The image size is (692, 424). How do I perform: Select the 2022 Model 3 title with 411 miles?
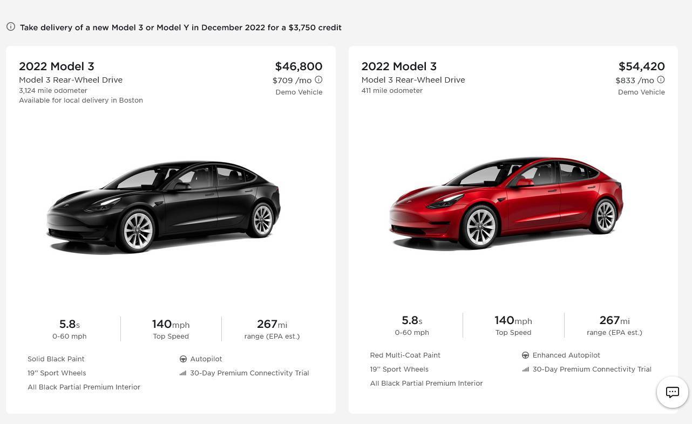[x=399, y=66]
